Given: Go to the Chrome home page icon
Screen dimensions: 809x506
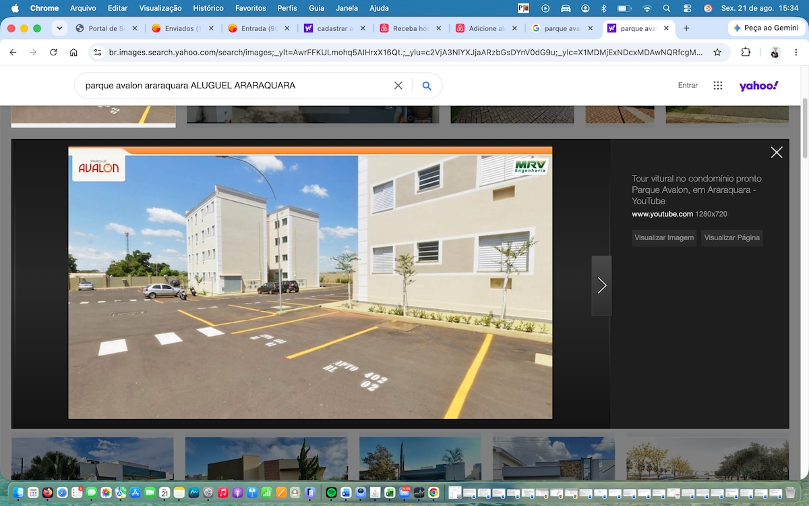Looking at the screenshot, I should pos(73,52).
